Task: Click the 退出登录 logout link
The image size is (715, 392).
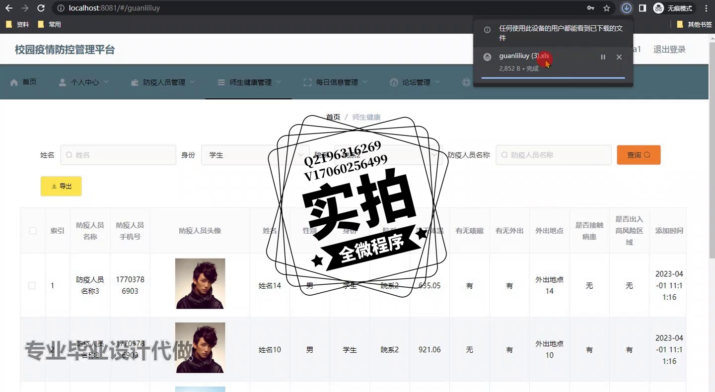Action: 669,49
